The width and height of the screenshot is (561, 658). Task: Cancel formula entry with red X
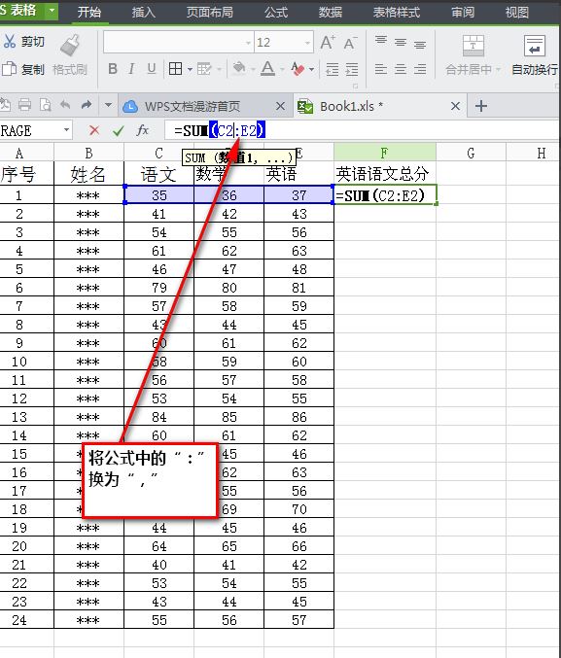click(94, 130)
